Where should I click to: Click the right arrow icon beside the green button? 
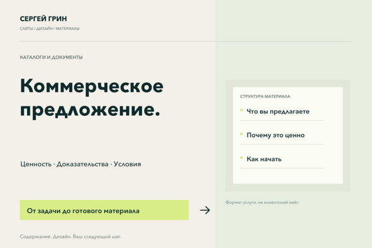coord(205,210)
